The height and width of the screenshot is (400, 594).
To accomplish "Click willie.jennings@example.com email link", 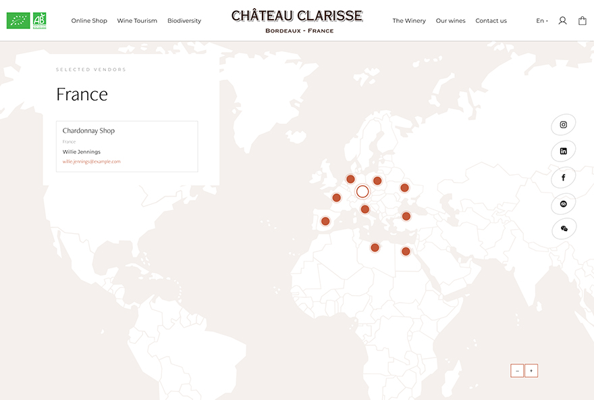I will 92,161.
